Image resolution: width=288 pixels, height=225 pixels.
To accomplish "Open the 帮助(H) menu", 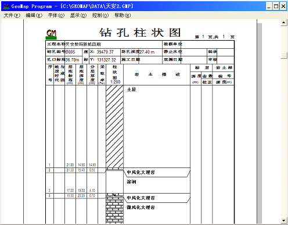I will [x=123, y=15].
